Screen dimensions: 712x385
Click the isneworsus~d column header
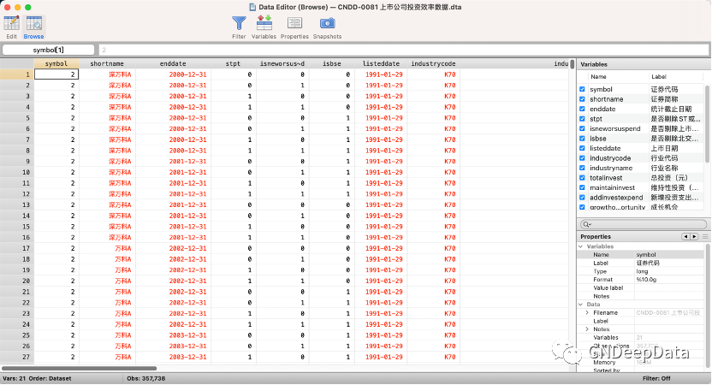(x=282, y=63)
